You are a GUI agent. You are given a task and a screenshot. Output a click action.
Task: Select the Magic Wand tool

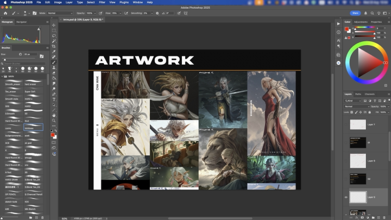[x=54, y=41]
